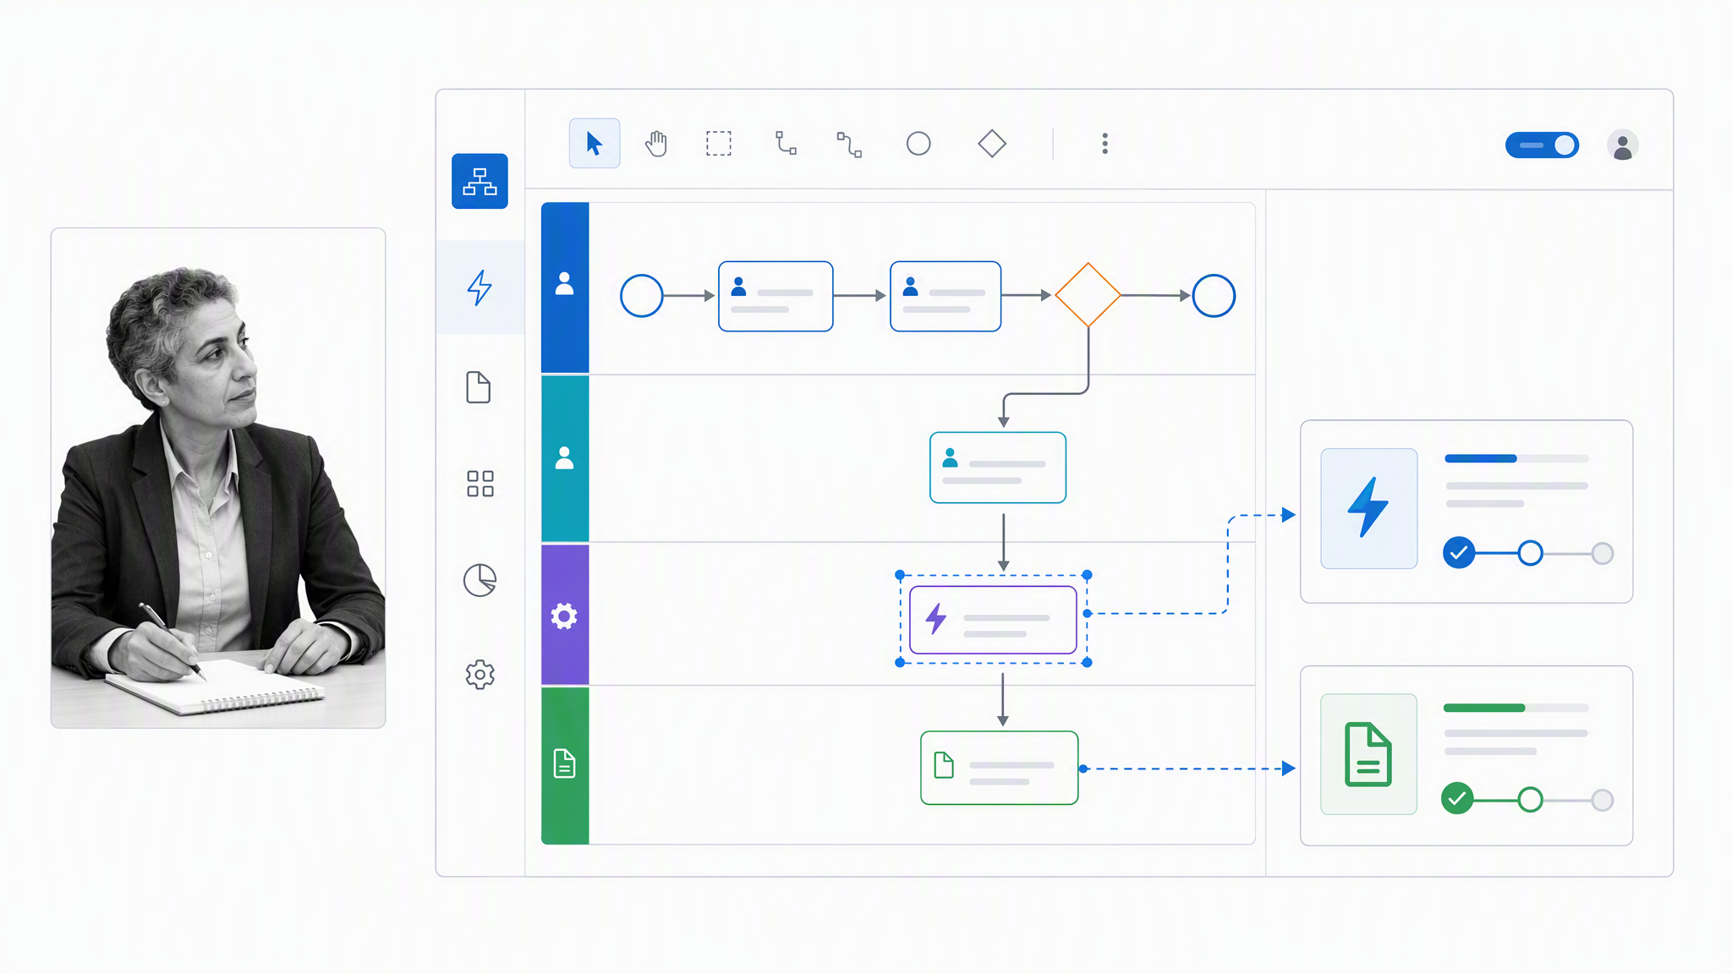Open the pie chart analytics sidebar item

coord(480,580)
